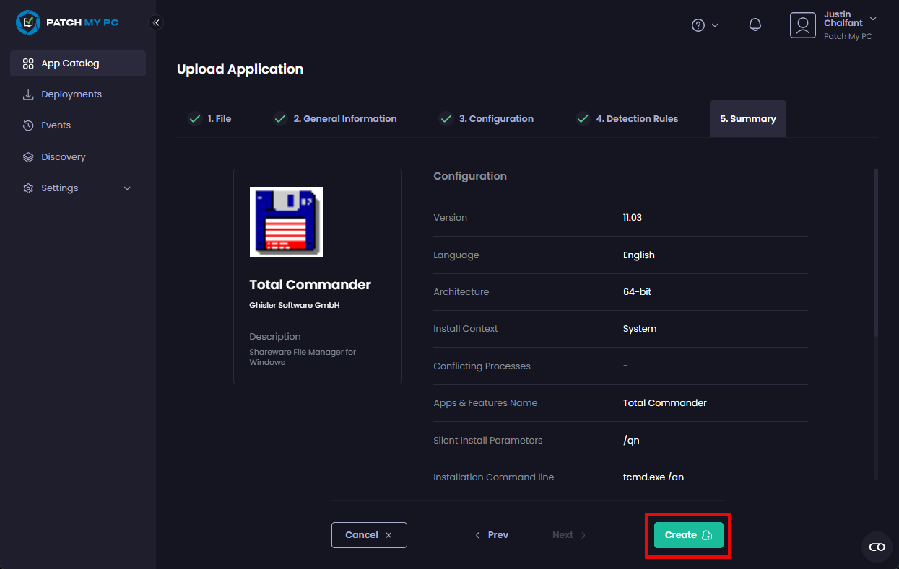Expand the Justin Chalfant account menu
This screenshot has width=899, height=569.
pos(873,19)
